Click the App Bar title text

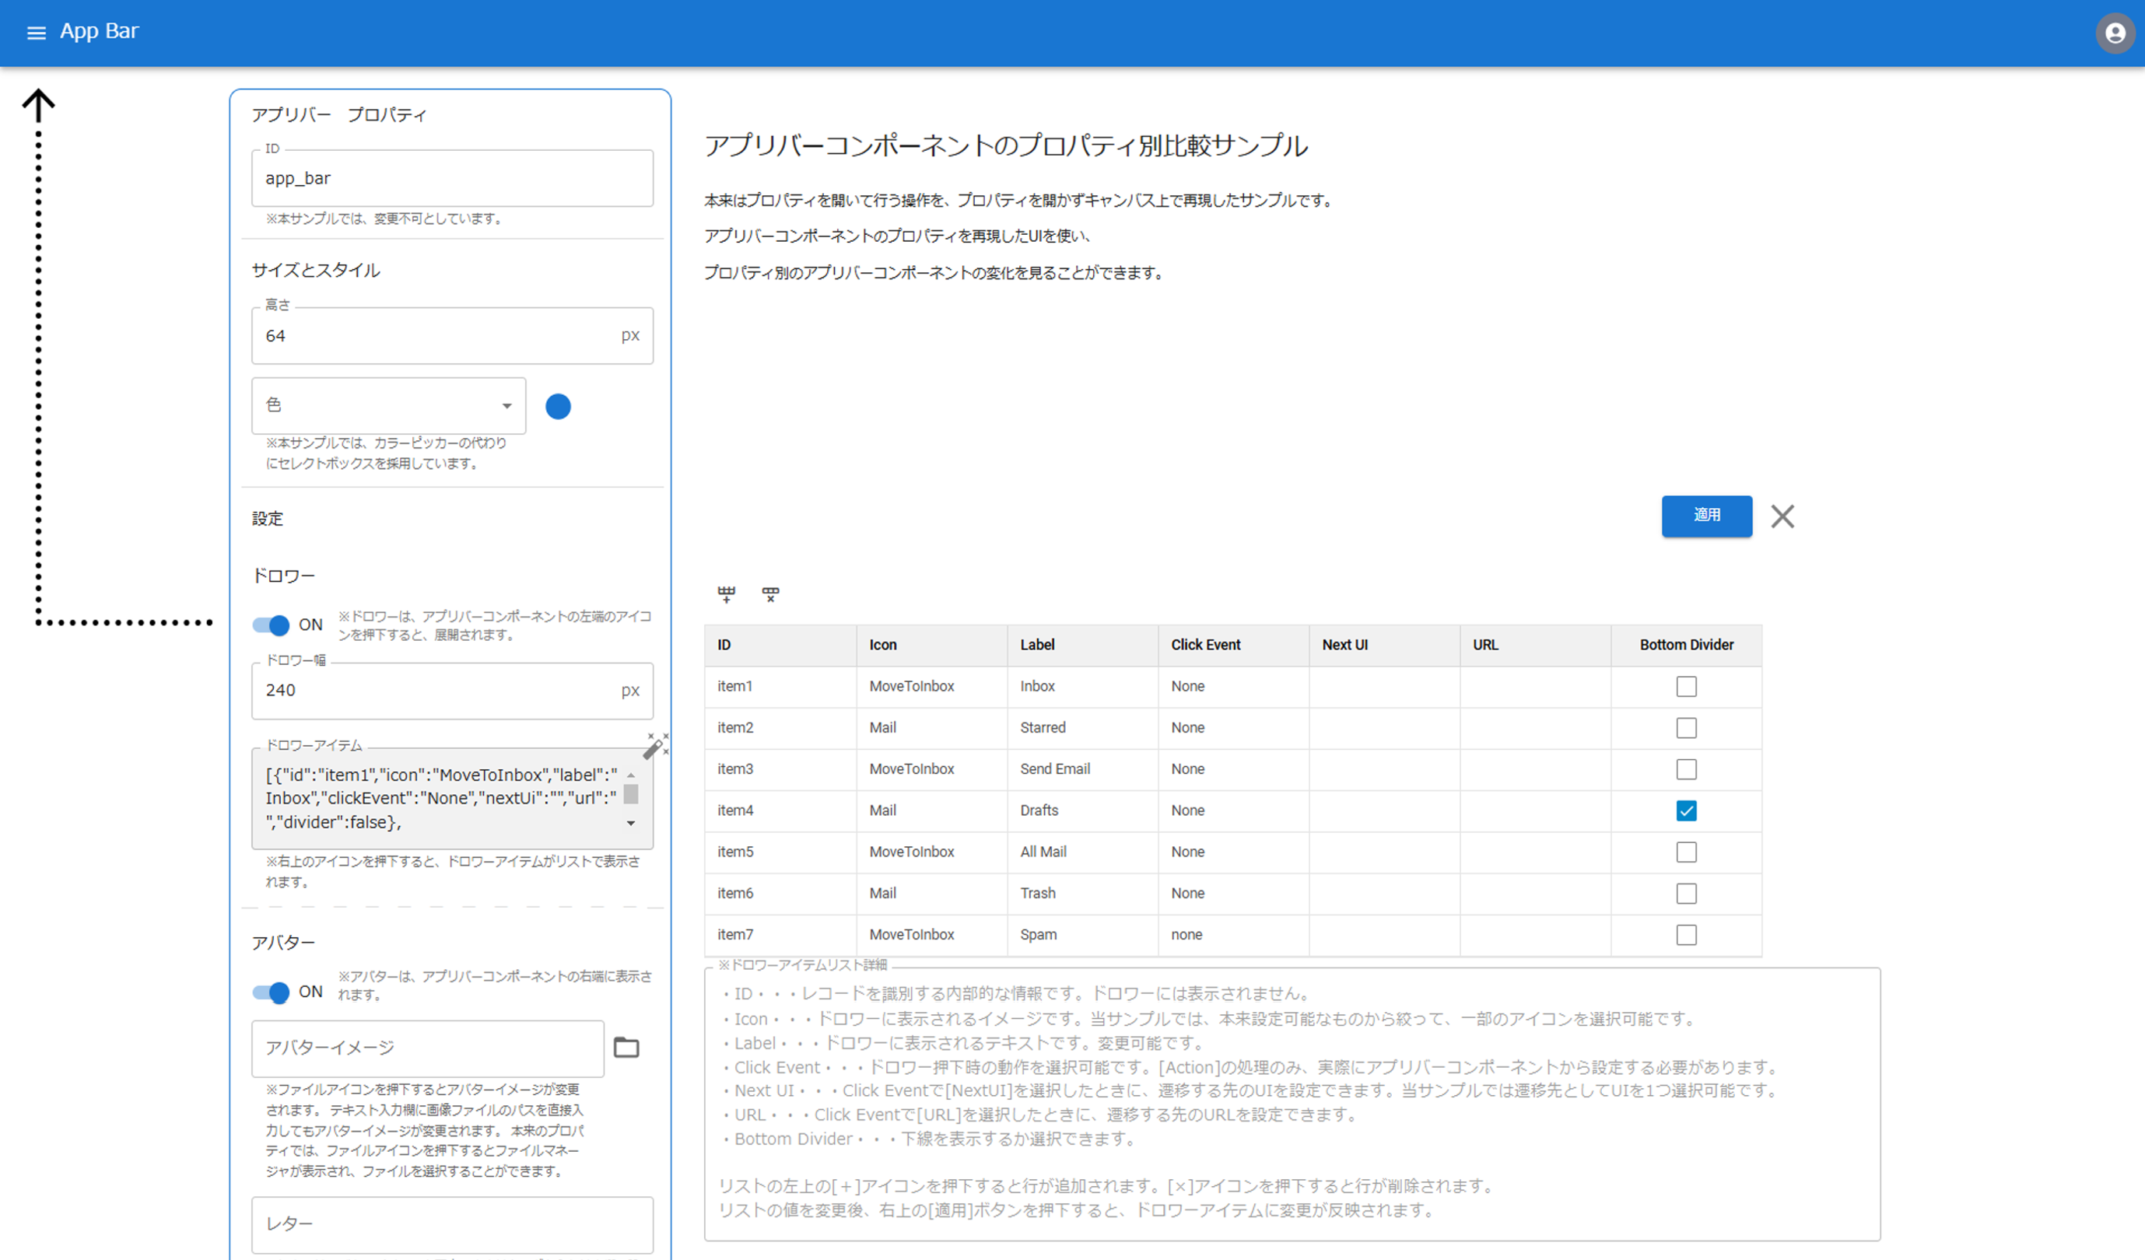coord(99,31)
